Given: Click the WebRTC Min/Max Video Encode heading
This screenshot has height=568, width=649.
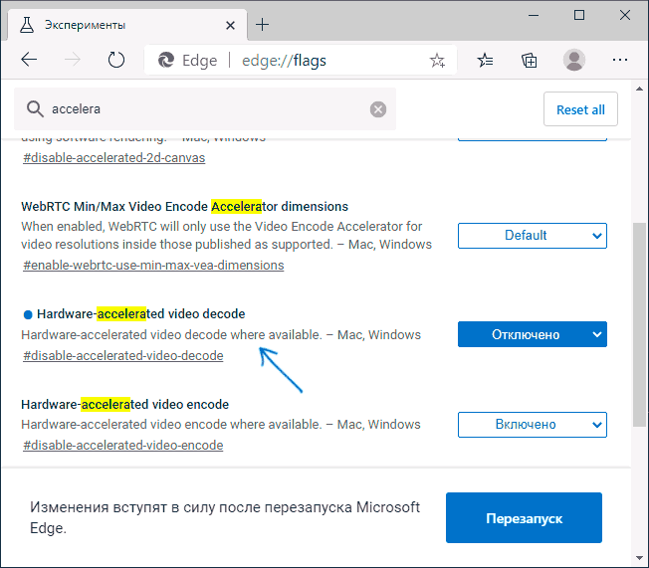Looking at the screenshot, I should 184,207.
